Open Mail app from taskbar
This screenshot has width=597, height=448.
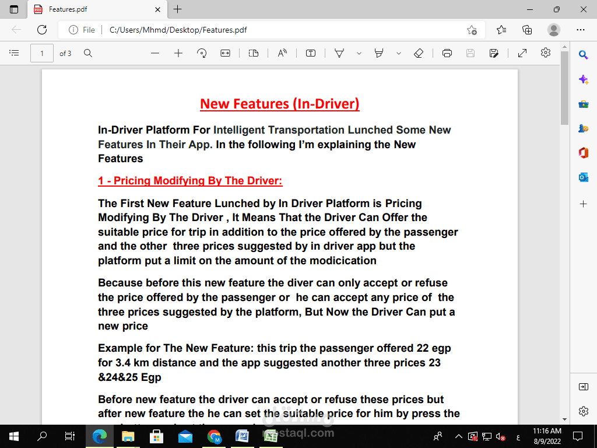click(x=185, y=436)
